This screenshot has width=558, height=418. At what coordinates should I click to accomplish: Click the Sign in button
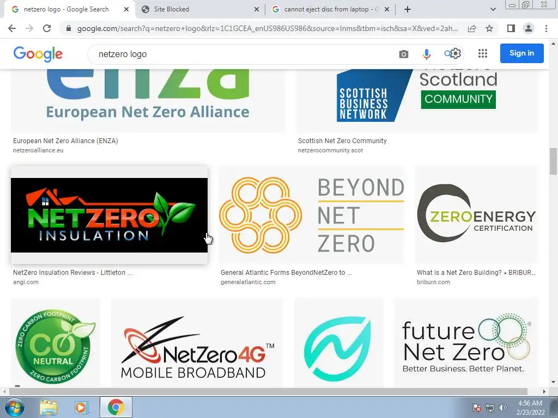pyautogui.click(x=521, y=53)
